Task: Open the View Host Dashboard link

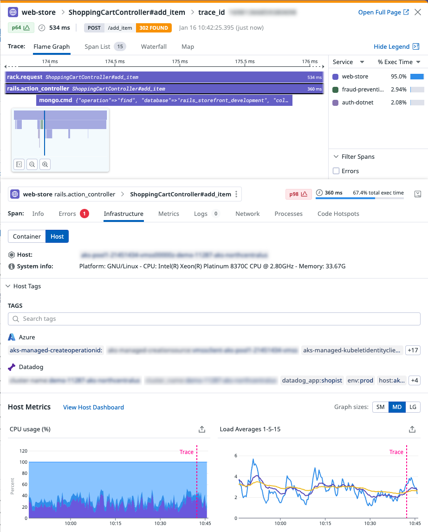Action: pyautogui.click(x=94, y=407)
